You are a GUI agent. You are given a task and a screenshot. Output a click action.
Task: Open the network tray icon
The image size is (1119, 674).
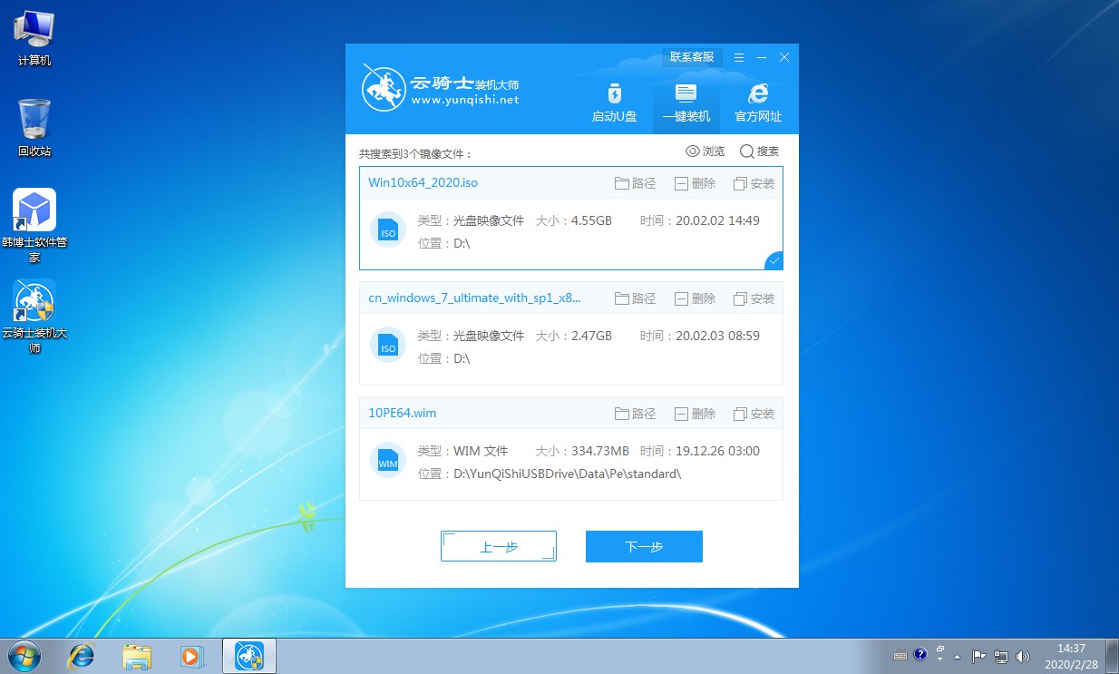pyautogui.click(x=1001, y=655)
